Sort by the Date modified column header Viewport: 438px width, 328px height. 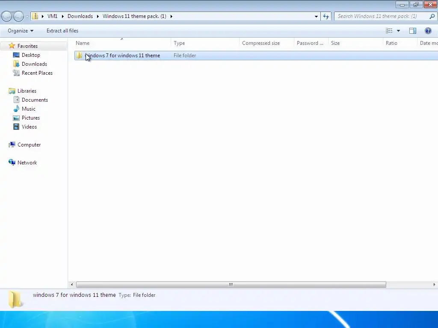coord(428,43)
